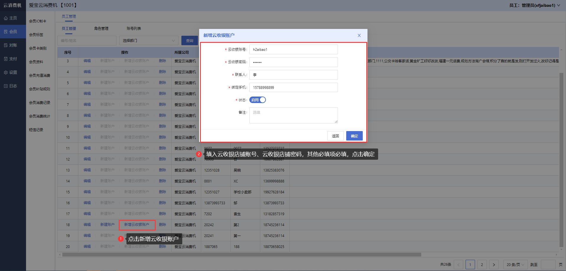Open the 日志 log sidebar icon
Screen dimensions: 566x271
[x=6, y=86]
